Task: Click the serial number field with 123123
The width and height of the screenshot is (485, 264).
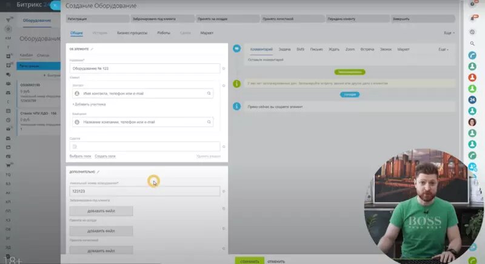Action: click(145, 191)
